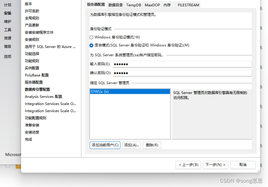Screen dimensions: 268x187
Task: Select SYW\lx (lx) administrator entry
Action: [x=130, y=92]
